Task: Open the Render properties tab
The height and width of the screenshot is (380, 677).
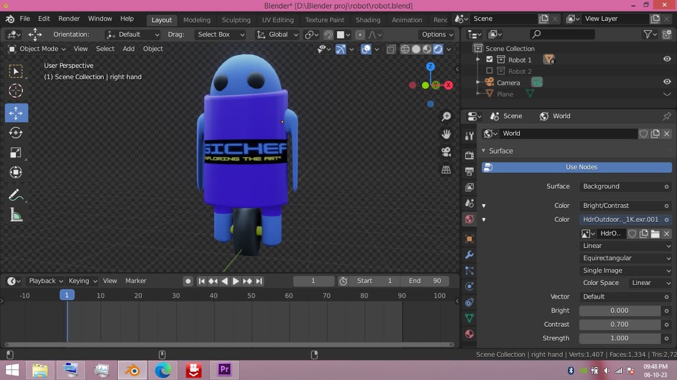Action: pyautogui.click(x=469, y=155)
